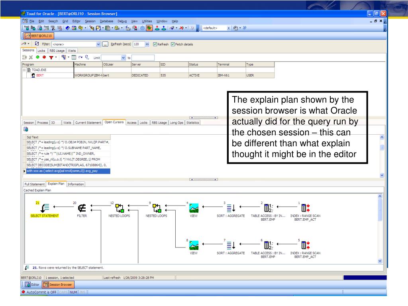
Task: Open the Filter <none> dropdown
Action: pyautogui.click(x=98, y=44)
